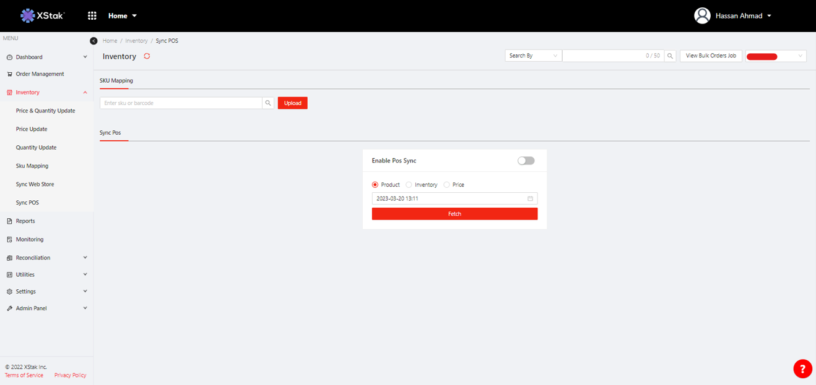Click the search icon in the SKU field

268,103
